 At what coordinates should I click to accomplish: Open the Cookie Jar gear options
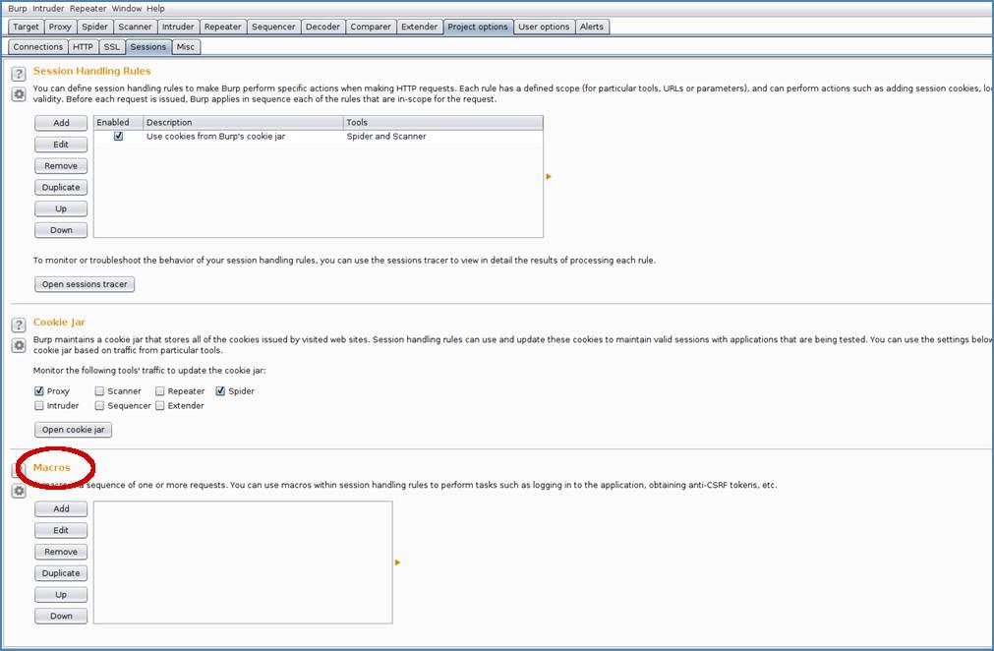[19, 345]
